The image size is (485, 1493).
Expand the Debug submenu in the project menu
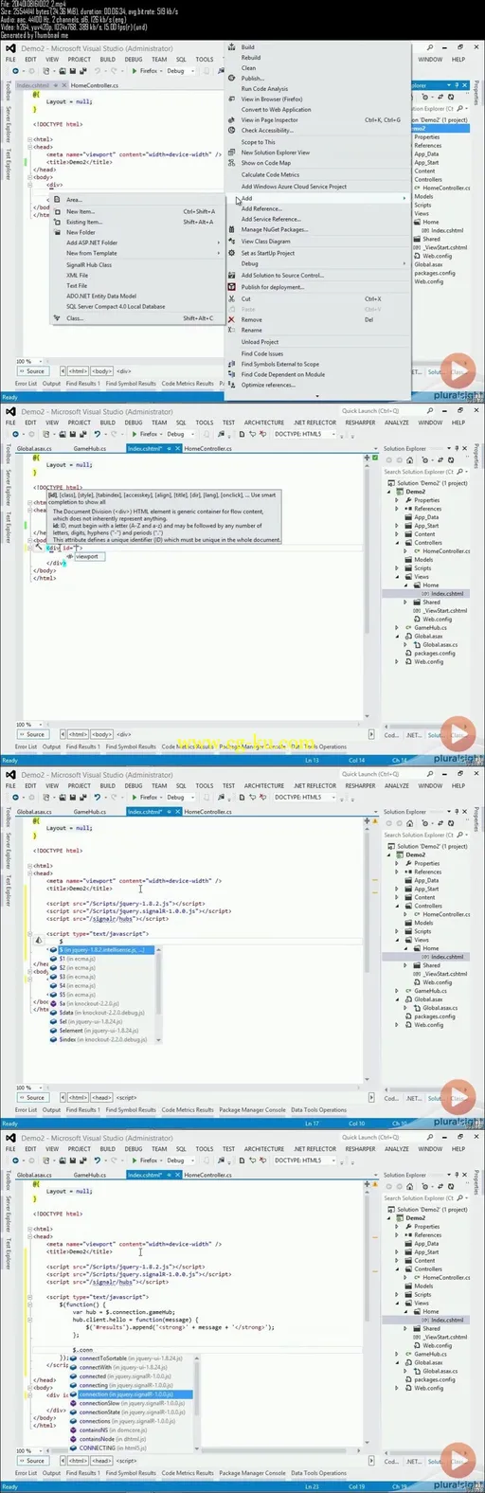tap(317, 264)
